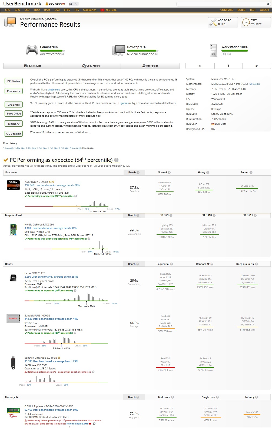Open the €370 price link for Ryzen 3900X
272x428 pixels.
pyautogui.click(x=51, y=182)
